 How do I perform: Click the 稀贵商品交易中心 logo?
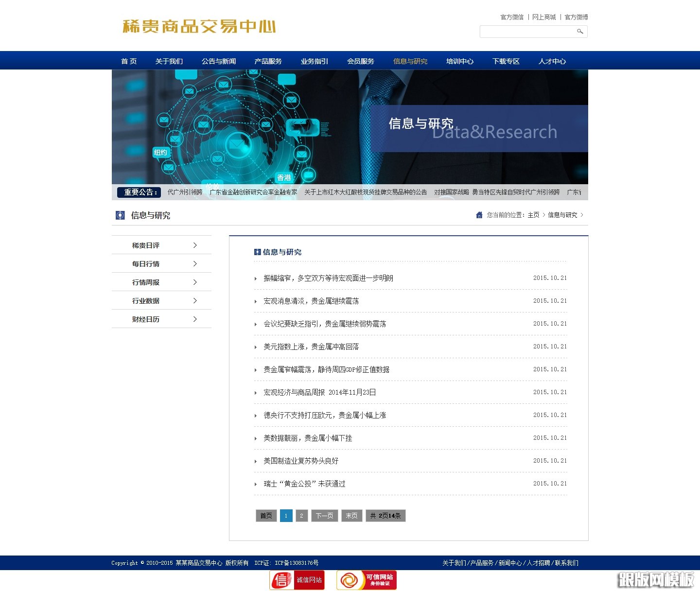(198, 27)
